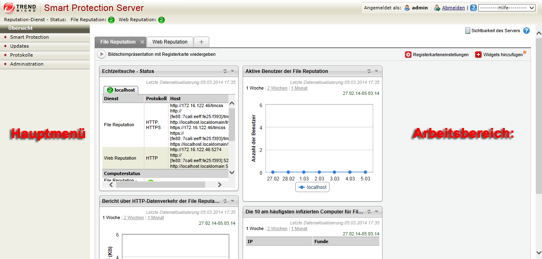
Task: Add a new tab with plus button
Action: coord(201,42)
